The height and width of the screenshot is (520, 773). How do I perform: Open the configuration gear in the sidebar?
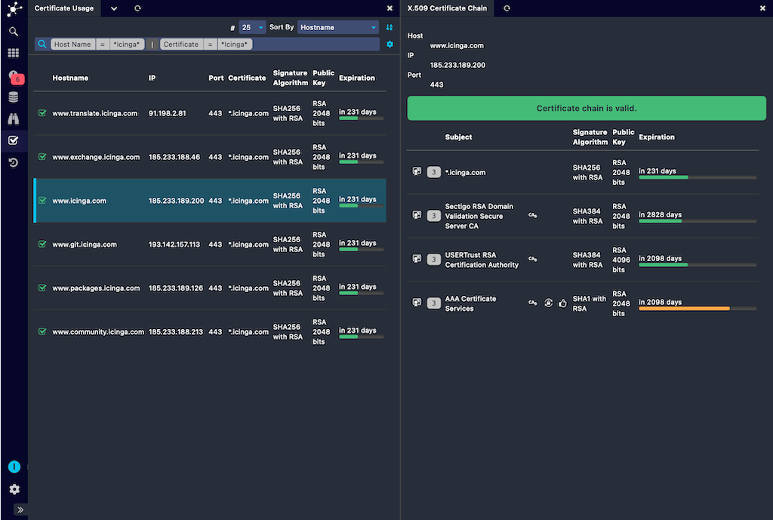14,489
